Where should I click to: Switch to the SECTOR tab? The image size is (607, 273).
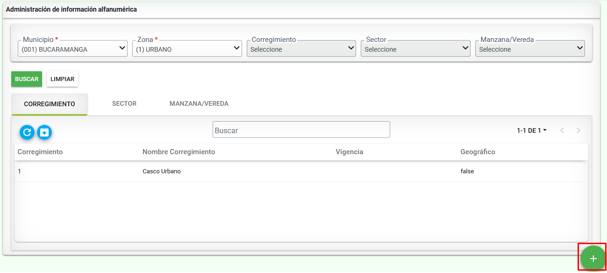[x=124, y=103]
